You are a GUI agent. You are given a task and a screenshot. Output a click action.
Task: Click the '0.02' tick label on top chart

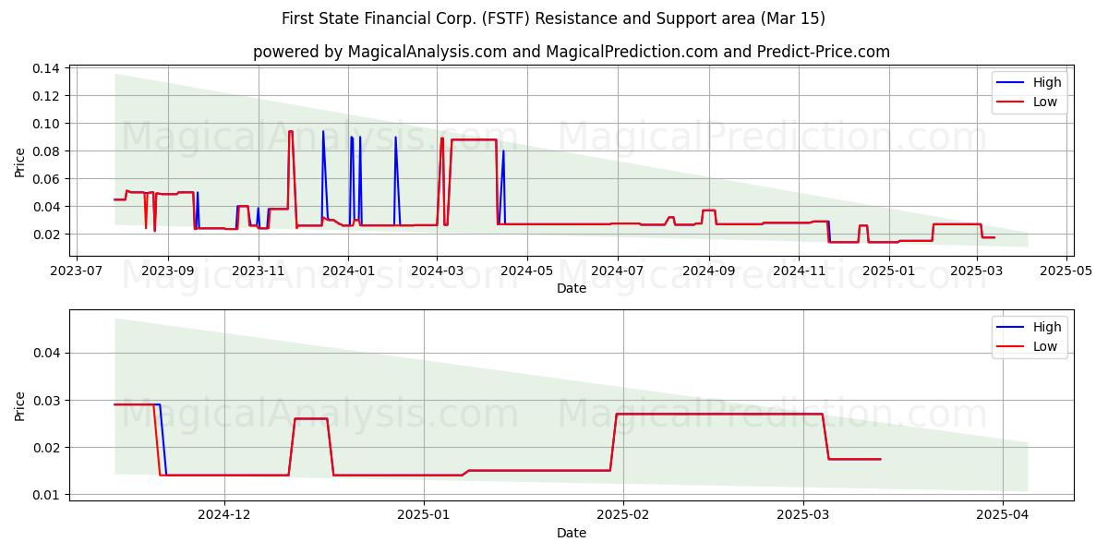tap(47, 235)
